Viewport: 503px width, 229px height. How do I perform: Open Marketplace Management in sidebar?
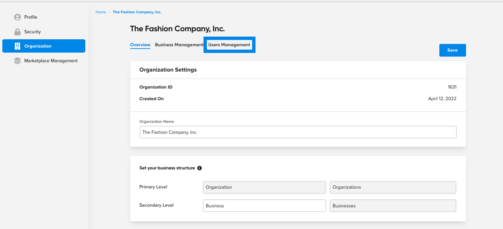click(44, 61)
